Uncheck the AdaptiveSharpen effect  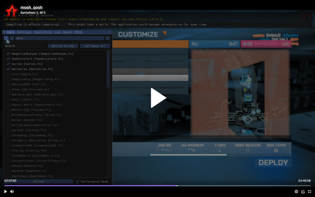[8, 54]
